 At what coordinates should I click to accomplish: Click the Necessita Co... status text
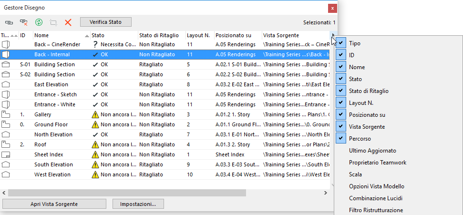coord(118,45)
